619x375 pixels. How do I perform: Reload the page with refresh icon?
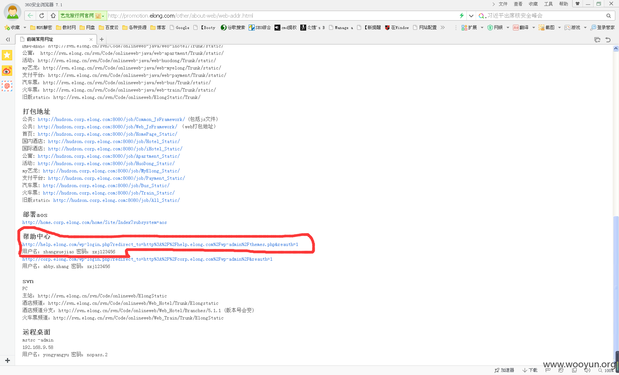point(42,15)
